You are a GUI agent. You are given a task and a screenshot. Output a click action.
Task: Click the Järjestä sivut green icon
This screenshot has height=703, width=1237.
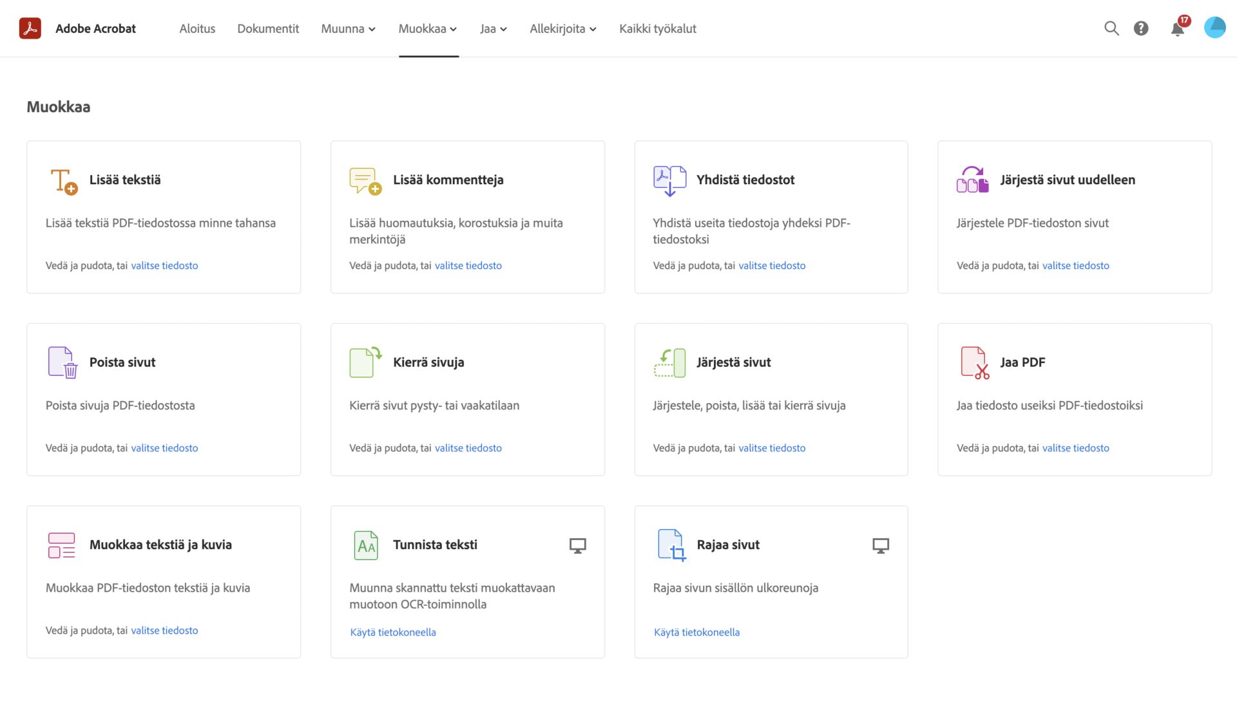pos(670,362)
